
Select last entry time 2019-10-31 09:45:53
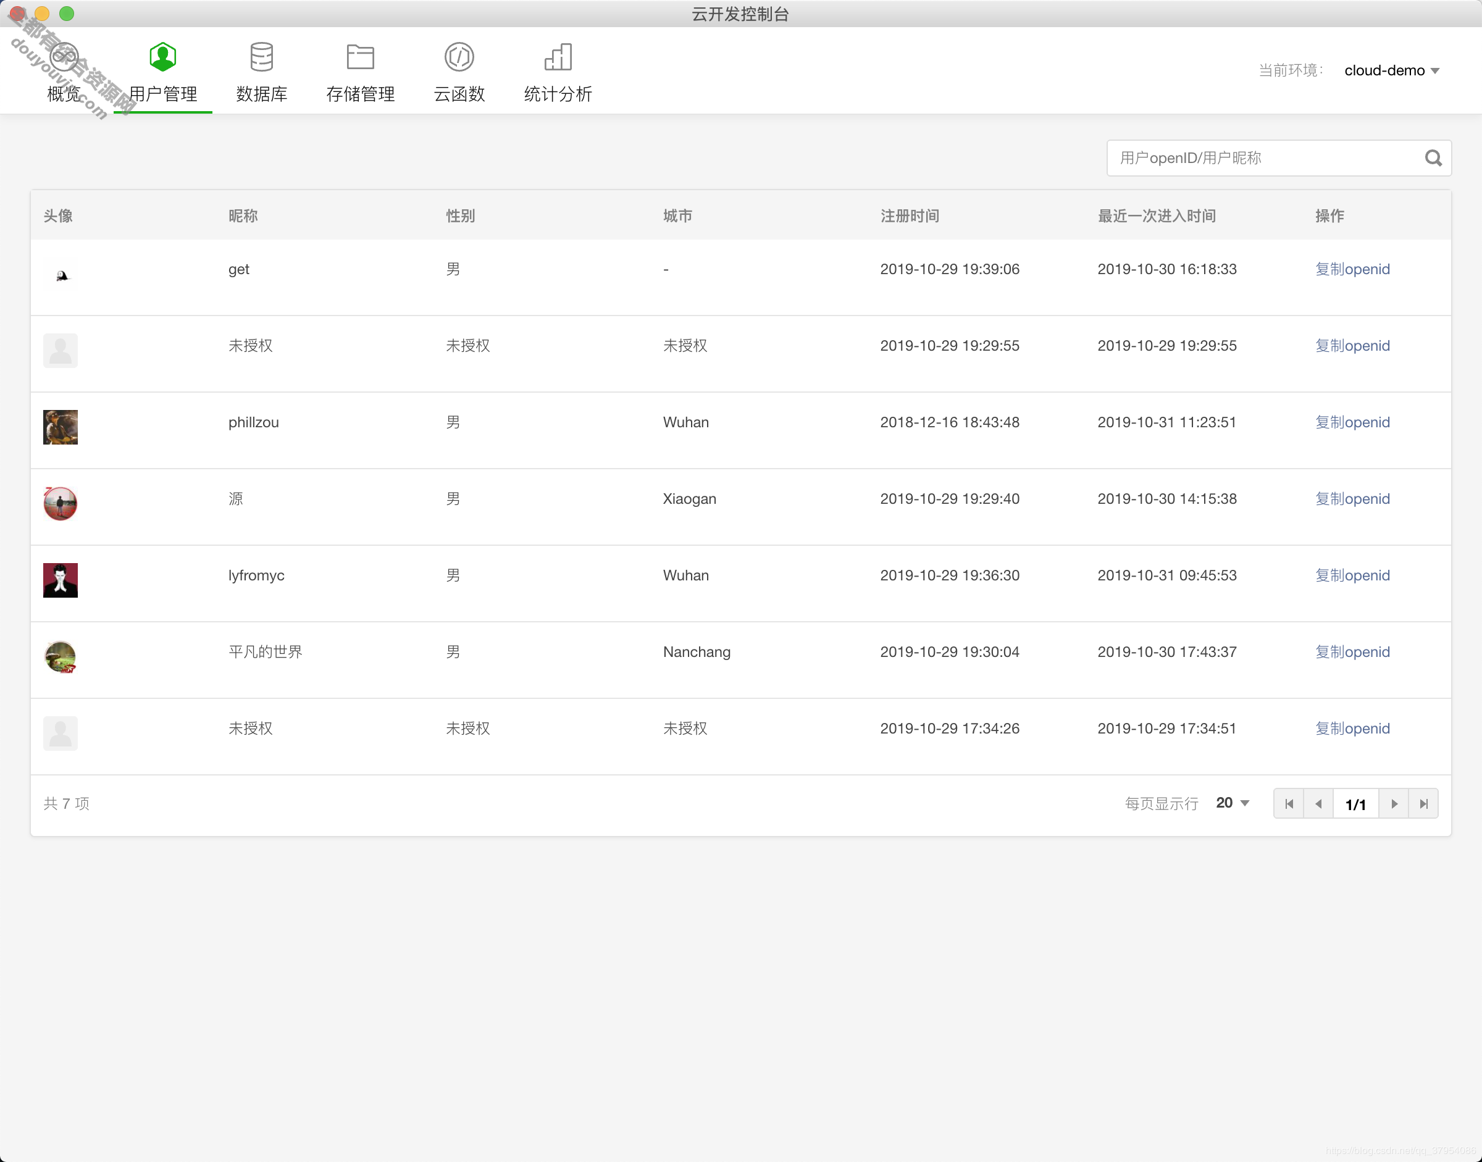pos(1166,575)
